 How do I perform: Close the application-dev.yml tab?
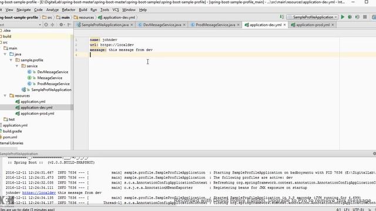tap(284, 25)
